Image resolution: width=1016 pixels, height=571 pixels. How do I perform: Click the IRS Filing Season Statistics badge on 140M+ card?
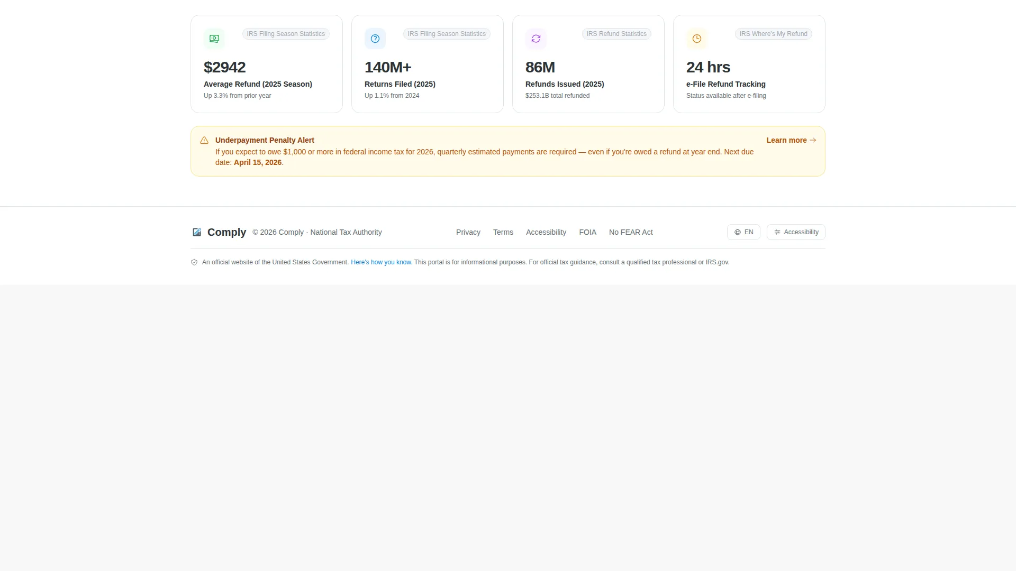pyautogui.click(x=447, y=34)
